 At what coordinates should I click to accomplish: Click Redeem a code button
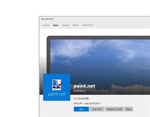pos(114,109)
